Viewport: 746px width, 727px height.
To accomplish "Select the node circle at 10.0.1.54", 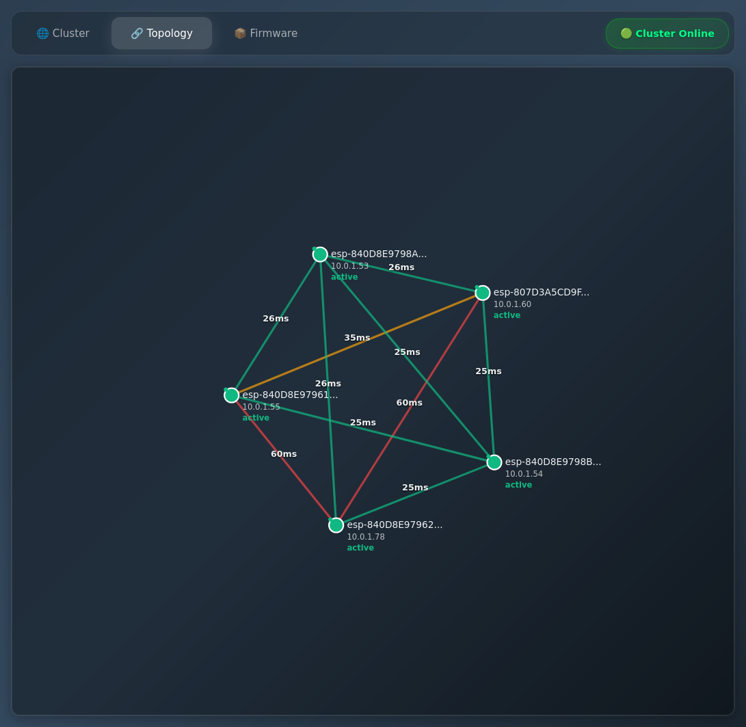I will point(494,462).
